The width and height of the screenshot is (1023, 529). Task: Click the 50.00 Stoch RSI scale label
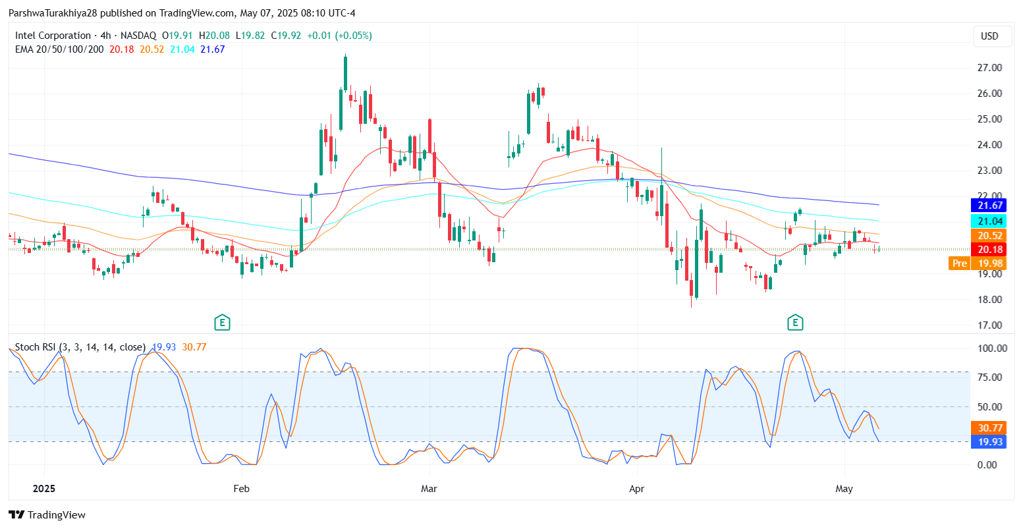tap(991, 407)
